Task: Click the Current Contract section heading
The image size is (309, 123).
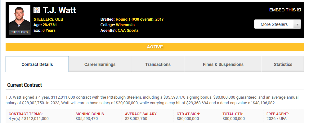Action: click(25, 85)
